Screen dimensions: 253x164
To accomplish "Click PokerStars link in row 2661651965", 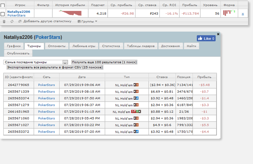I will pos(47,112).
